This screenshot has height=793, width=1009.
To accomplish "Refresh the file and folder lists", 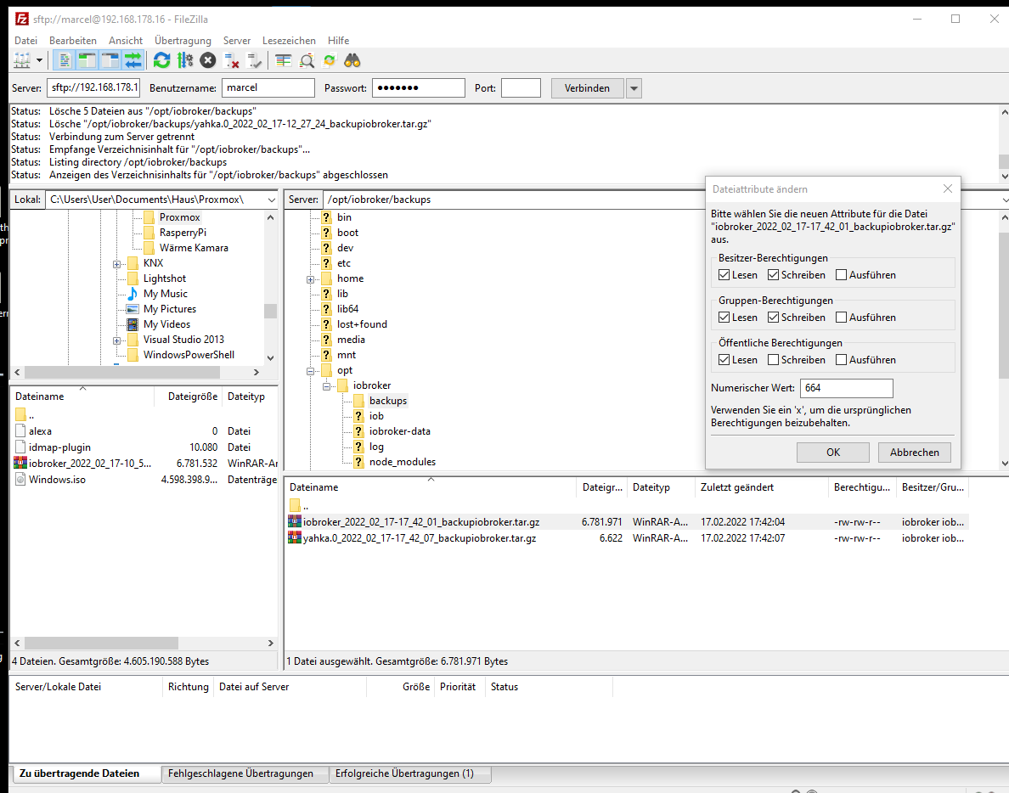I will coord(161,61).
